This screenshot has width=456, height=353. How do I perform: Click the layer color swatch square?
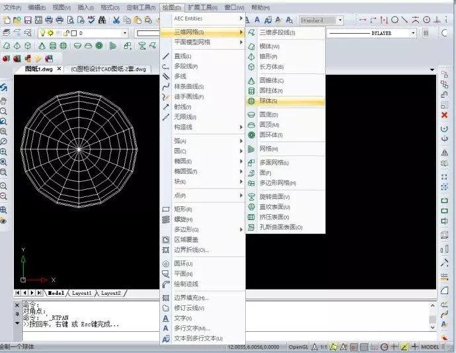(x=73, y=32)
